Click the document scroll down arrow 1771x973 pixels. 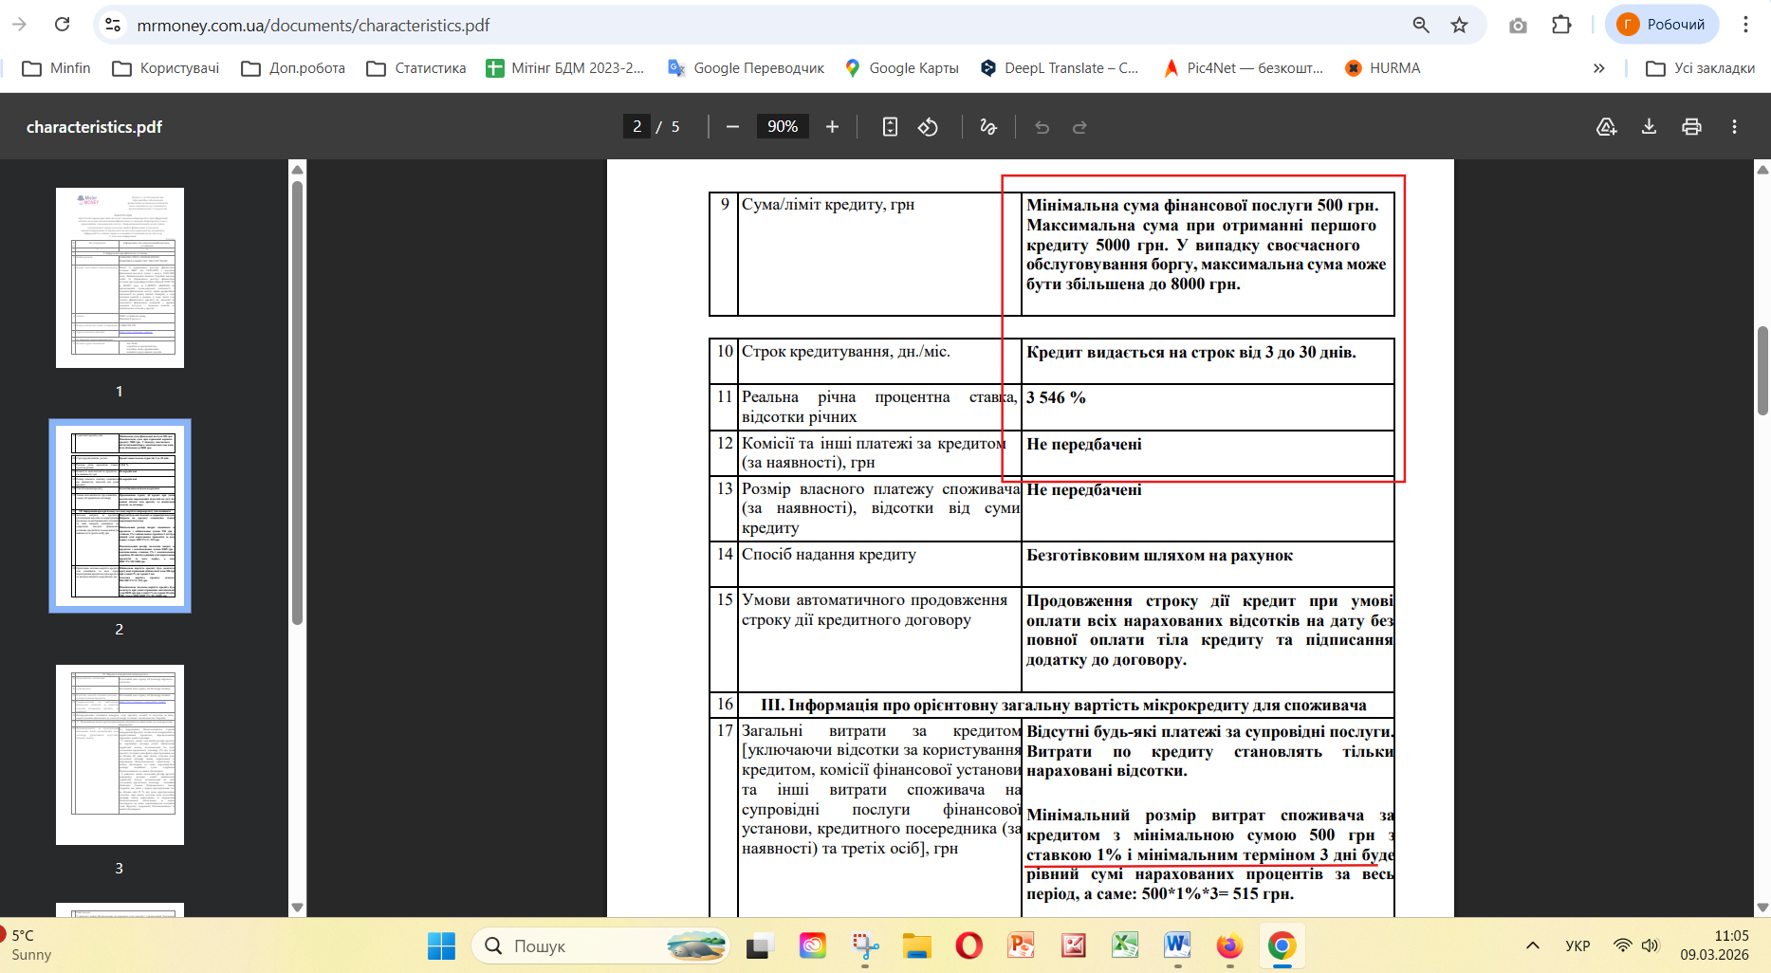tap(1762, 908)
